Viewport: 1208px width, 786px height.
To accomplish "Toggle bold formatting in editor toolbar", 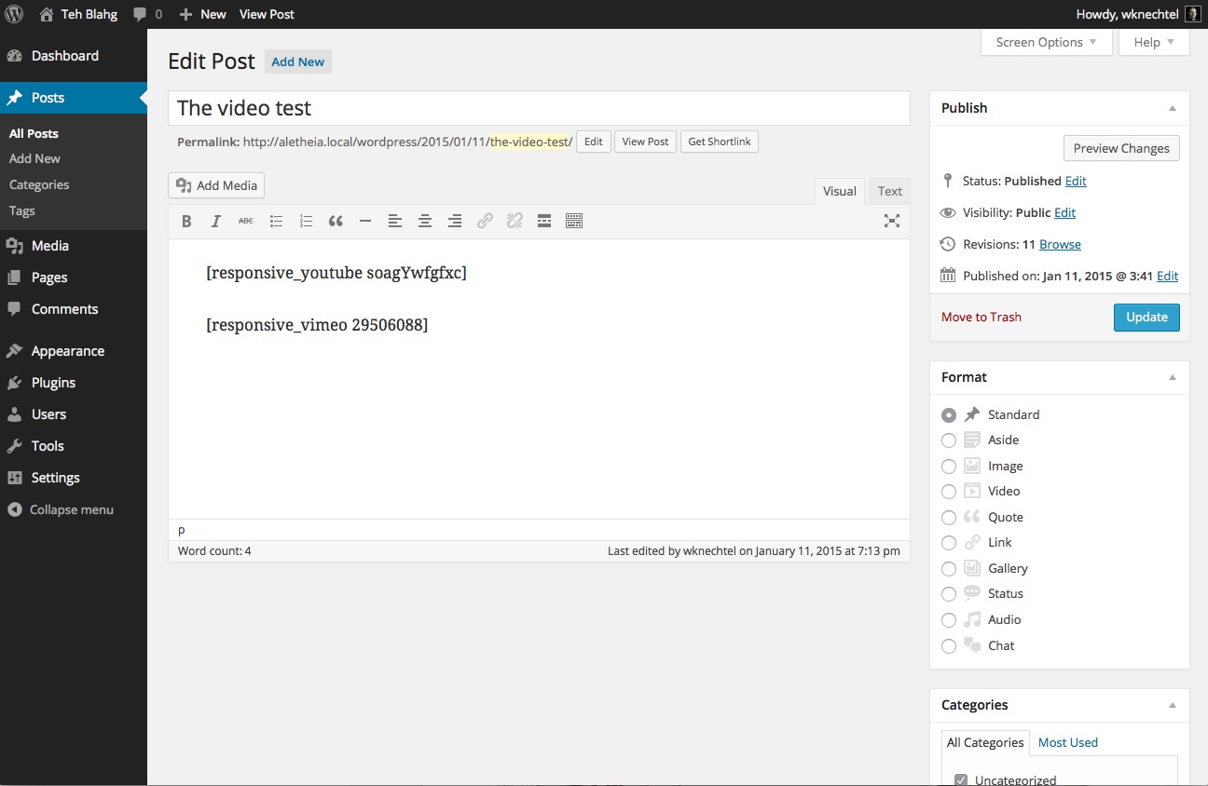I will click(x=186, y=221).
